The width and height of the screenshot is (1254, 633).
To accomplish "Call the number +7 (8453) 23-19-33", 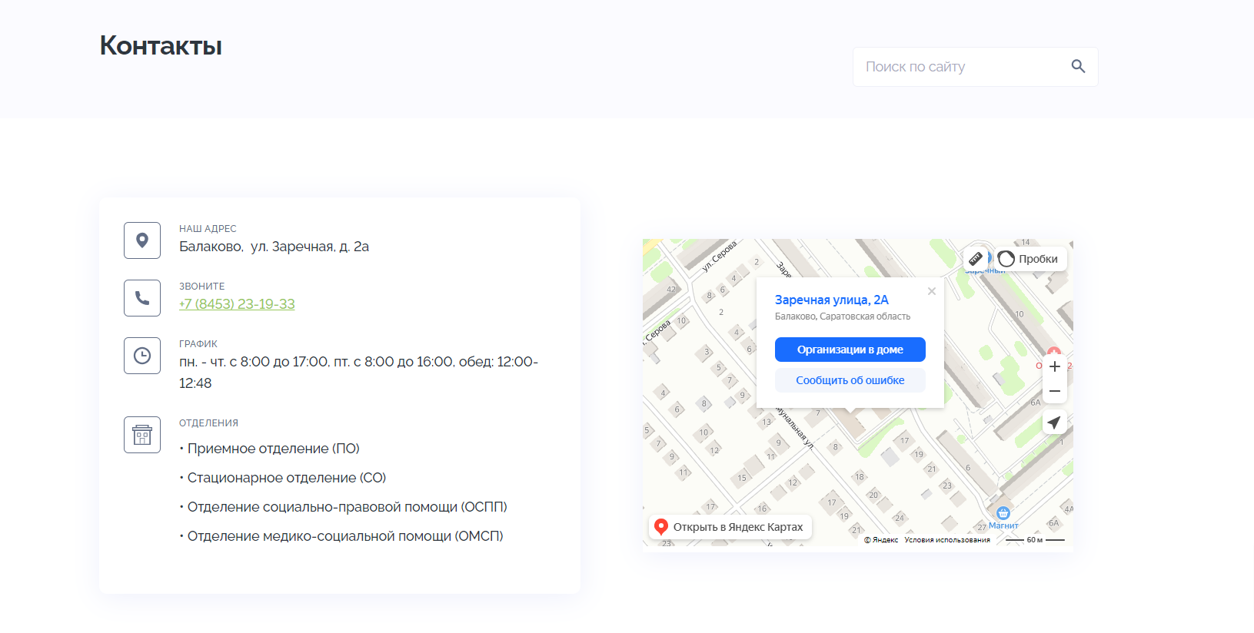I will click(x=237, y=304).
